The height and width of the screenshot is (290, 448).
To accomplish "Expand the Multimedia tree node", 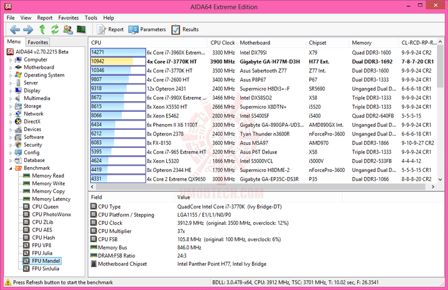I will pos(11,98).
